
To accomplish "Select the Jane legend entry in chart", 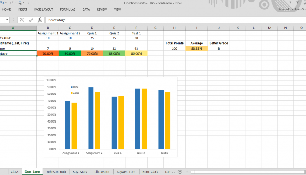I will (75, 87).
